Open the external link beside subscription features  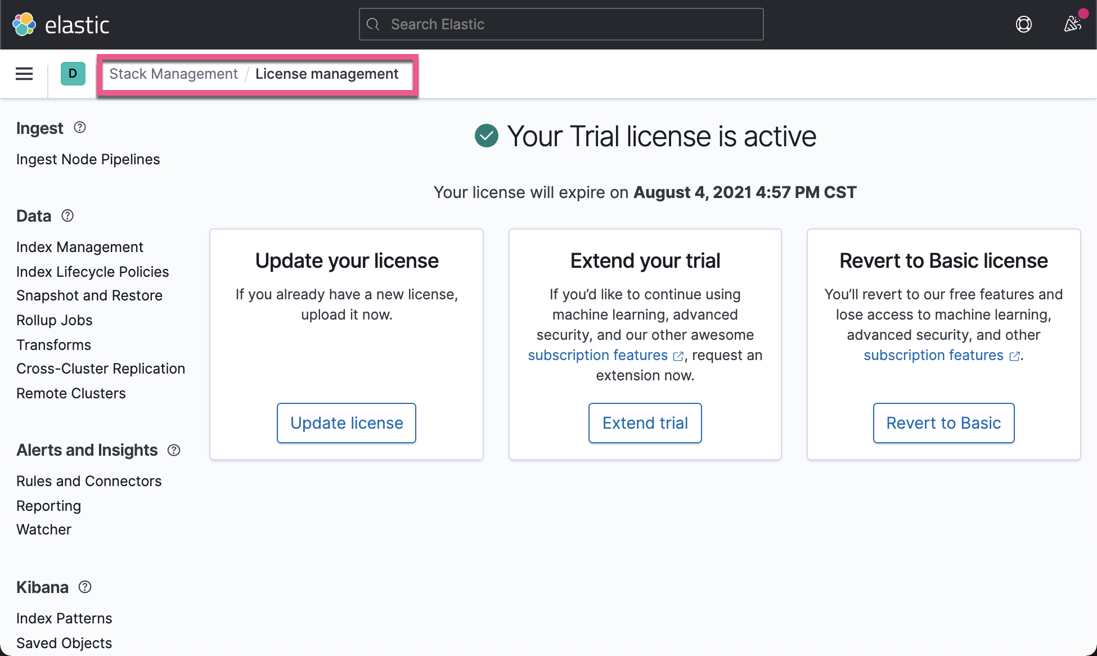677,356
